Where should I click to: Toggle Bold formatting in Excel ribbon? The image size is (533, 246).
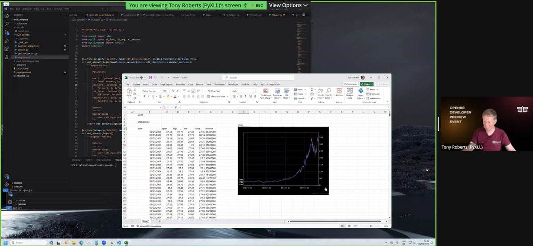tap(144, 96)
